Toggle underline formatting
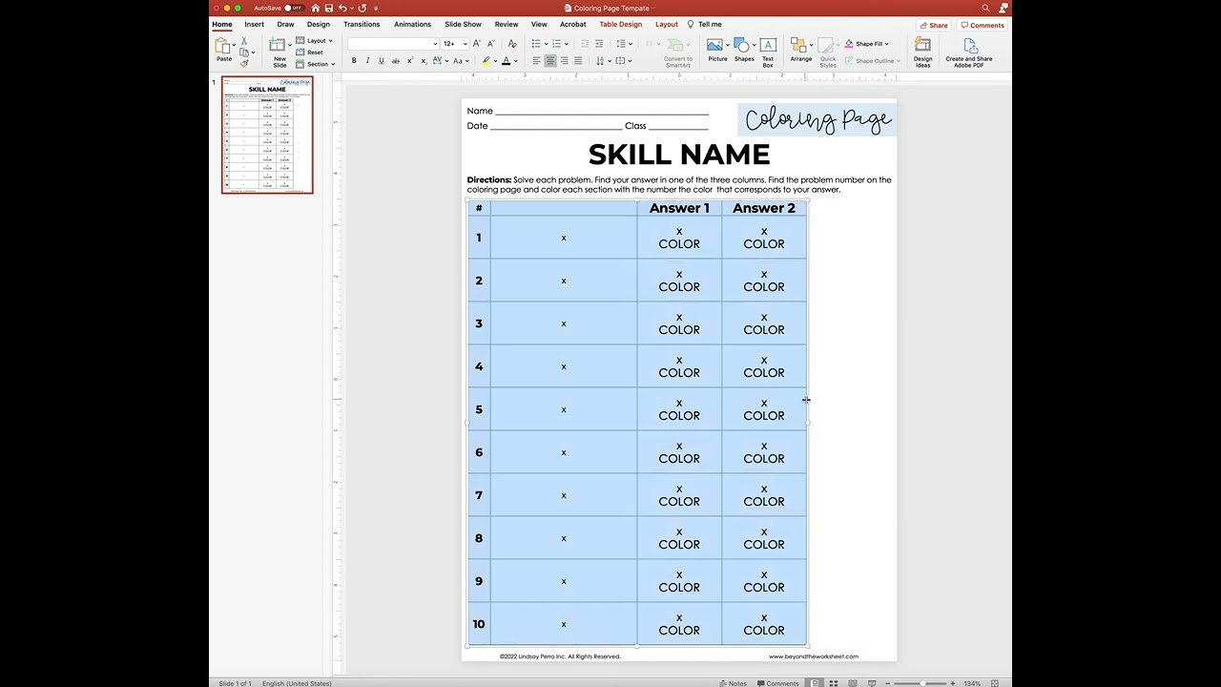Image resolution: width=1221 pixels, height=687 pixels. 382,61
